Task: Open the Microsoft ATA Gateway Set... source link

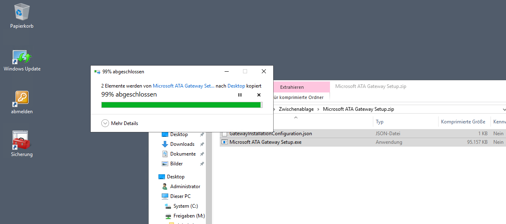Action: point(183,86)
